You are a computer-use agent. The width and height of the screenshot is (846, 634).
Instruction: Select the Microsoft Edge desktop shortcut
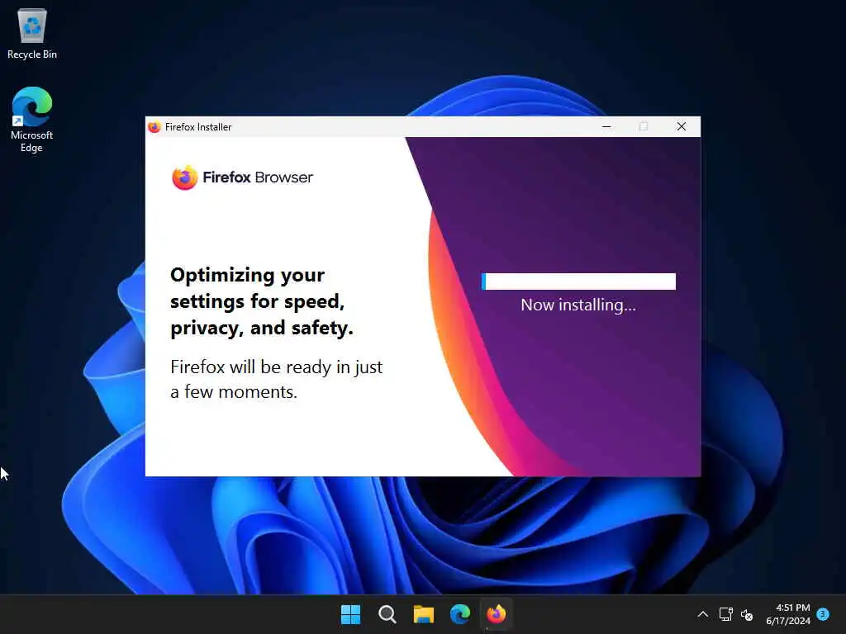click(32, 119)
